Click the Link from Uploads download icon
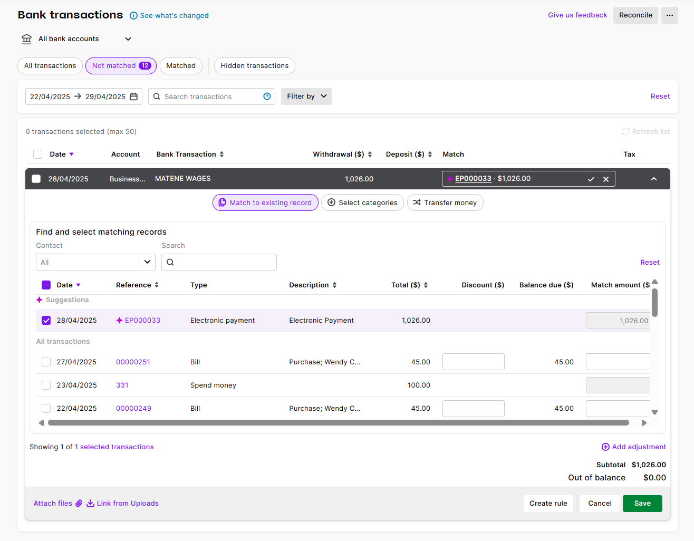694x541 pixels. coord(90,504)
